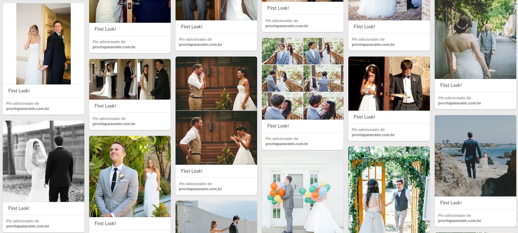
Task: Click source link under hand-holding door collage
Action: [114, 124]
